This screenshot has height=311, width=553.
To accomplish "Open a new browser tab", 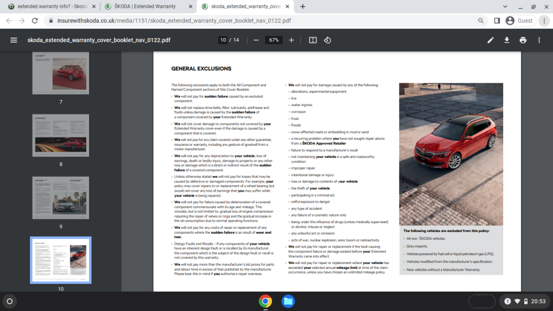I will (302, 6).
